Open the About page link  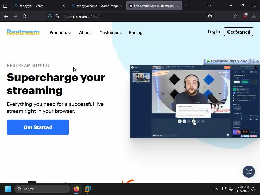point(85,33)
